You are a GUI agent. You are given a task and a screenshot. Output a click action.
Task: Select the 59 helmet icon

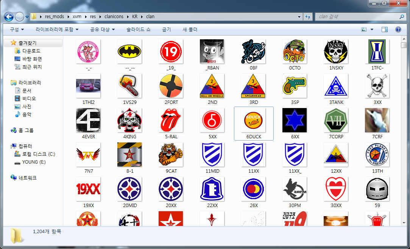coord(377,189)
